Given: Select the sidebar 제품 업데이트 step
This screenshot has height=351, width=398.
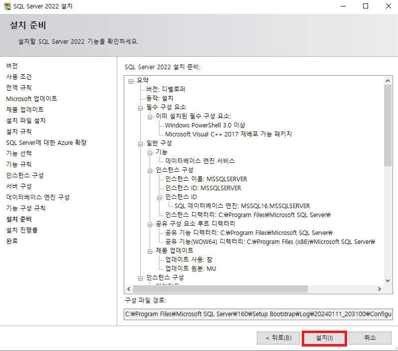Looking at the screenshot, I should click(25, 110).
